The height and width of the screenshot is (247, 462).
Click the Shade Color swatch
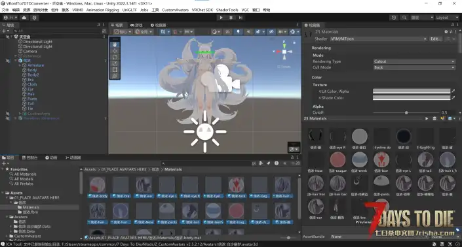tap(412, 98)
